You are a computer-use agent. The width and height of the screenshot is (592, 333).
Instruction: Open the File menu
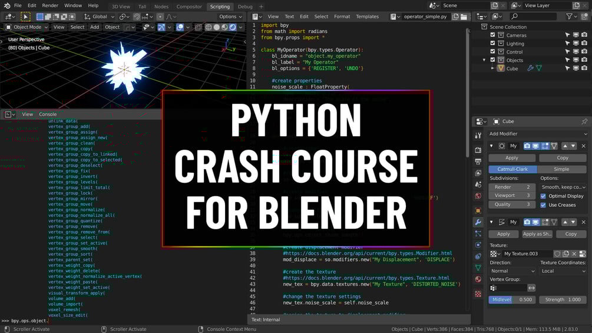click(x=18, y=6)
